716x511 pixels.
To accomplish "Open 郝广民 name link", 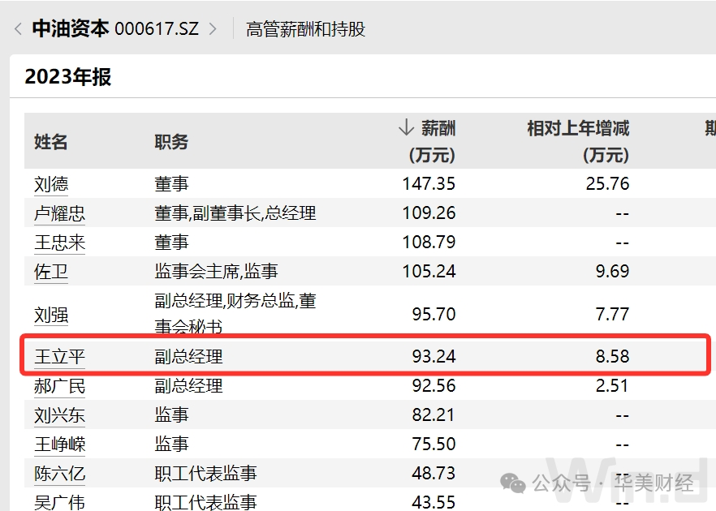I will 59,386.
